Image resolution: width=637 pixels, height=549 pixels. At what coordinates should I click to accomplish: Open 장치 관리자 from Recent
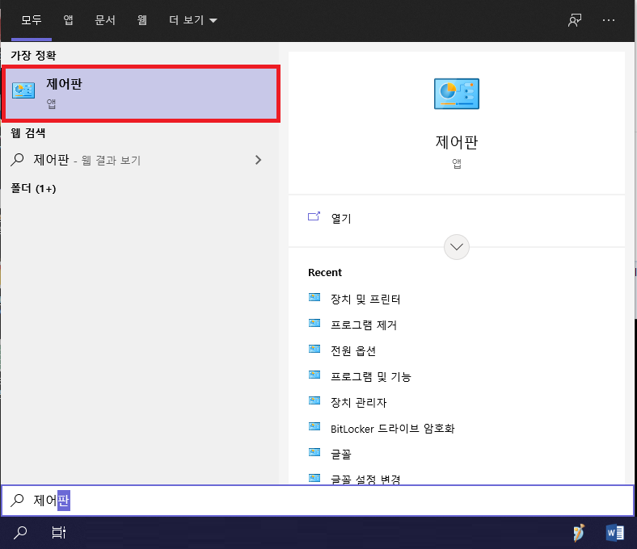[358, 403]
